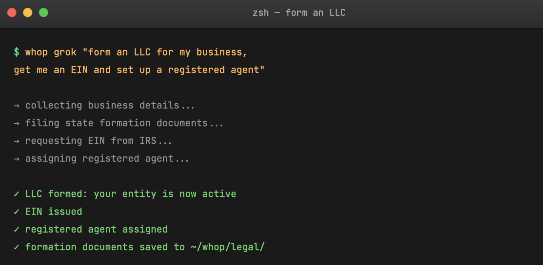Click the arrow before "assigning registered agent"
543x265 pixels.
16,159
